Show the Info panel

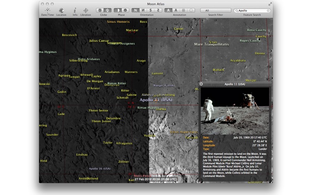75,12
